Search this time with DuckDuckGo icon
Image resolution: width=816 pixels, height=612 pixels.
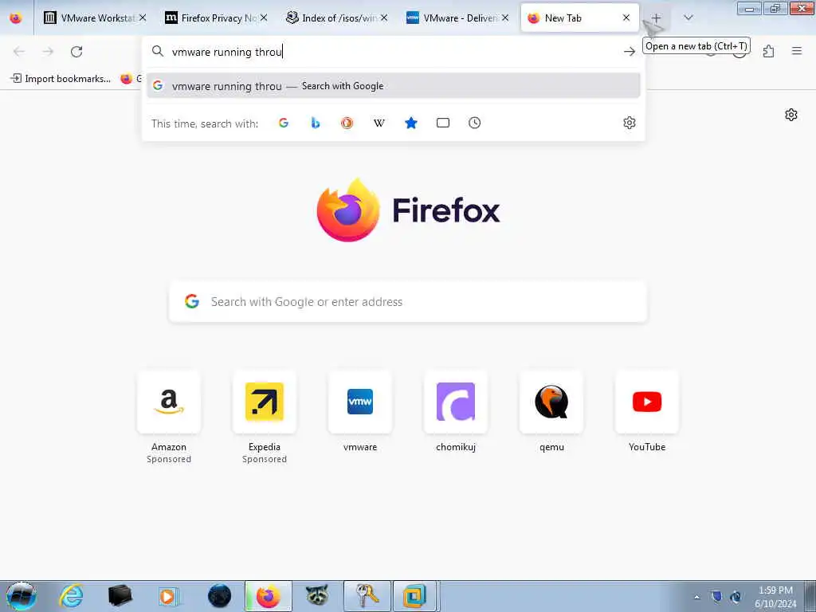point(347,123)
